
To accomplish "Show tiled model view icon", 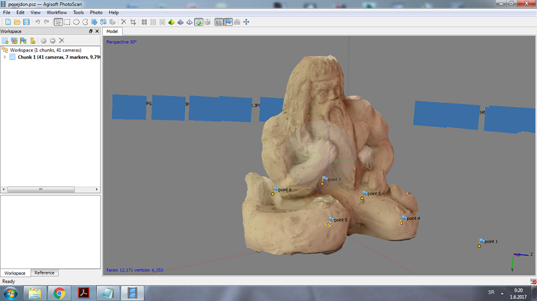I will 208,22.
